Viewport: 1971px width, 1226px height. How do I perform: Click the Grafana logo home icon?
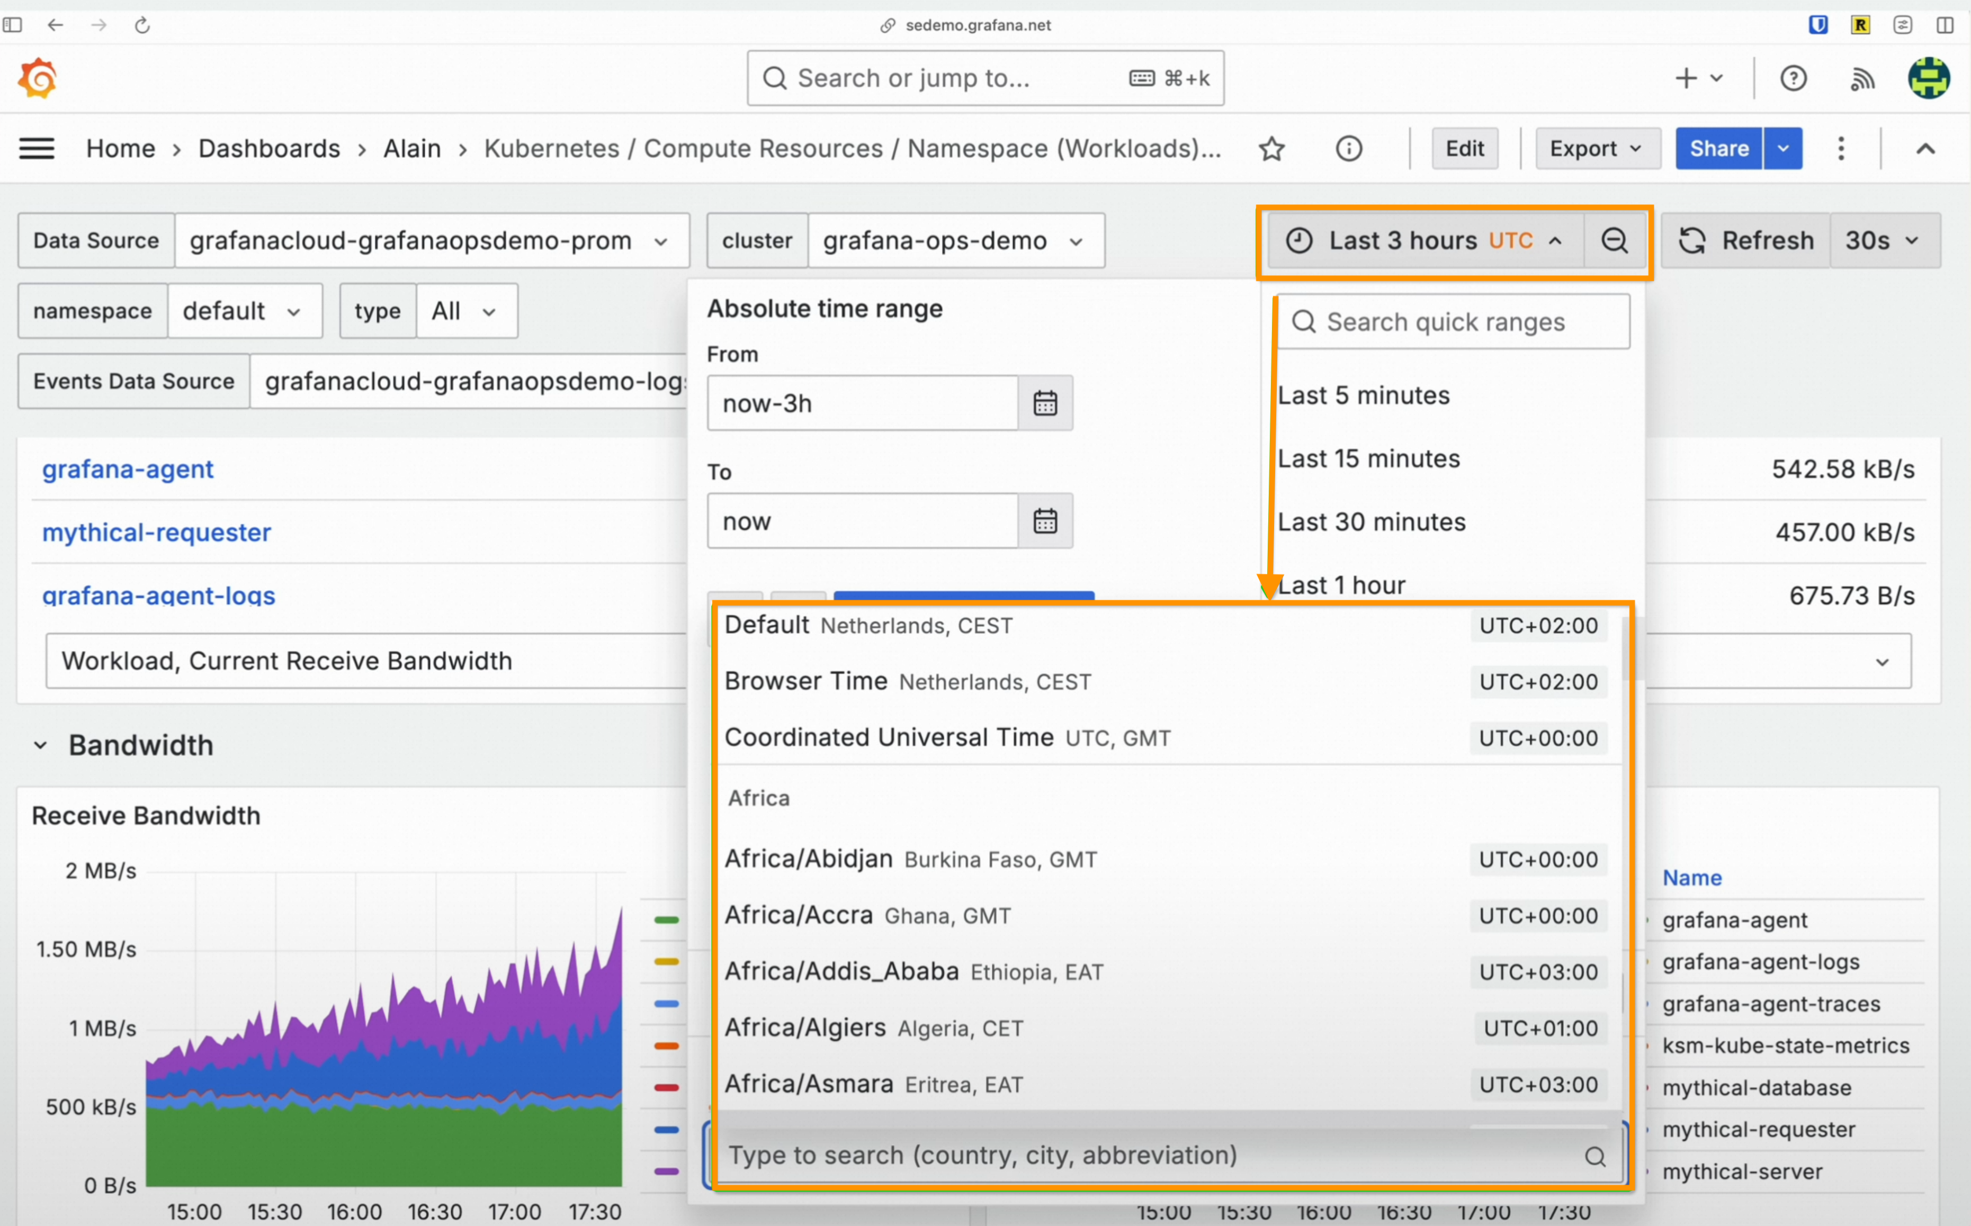coord(37,79)
